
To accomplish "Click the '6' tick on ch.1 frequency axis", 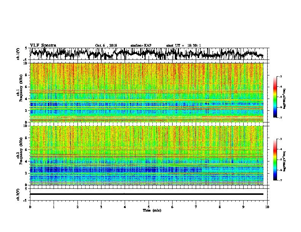I will (27, 87).
